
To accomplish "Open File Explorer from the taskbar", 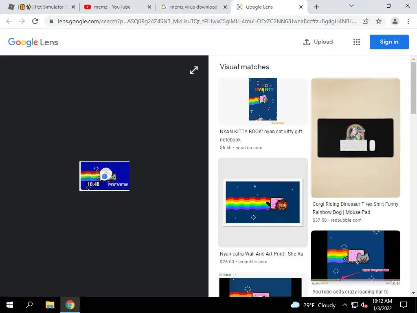I will [50, 305].
